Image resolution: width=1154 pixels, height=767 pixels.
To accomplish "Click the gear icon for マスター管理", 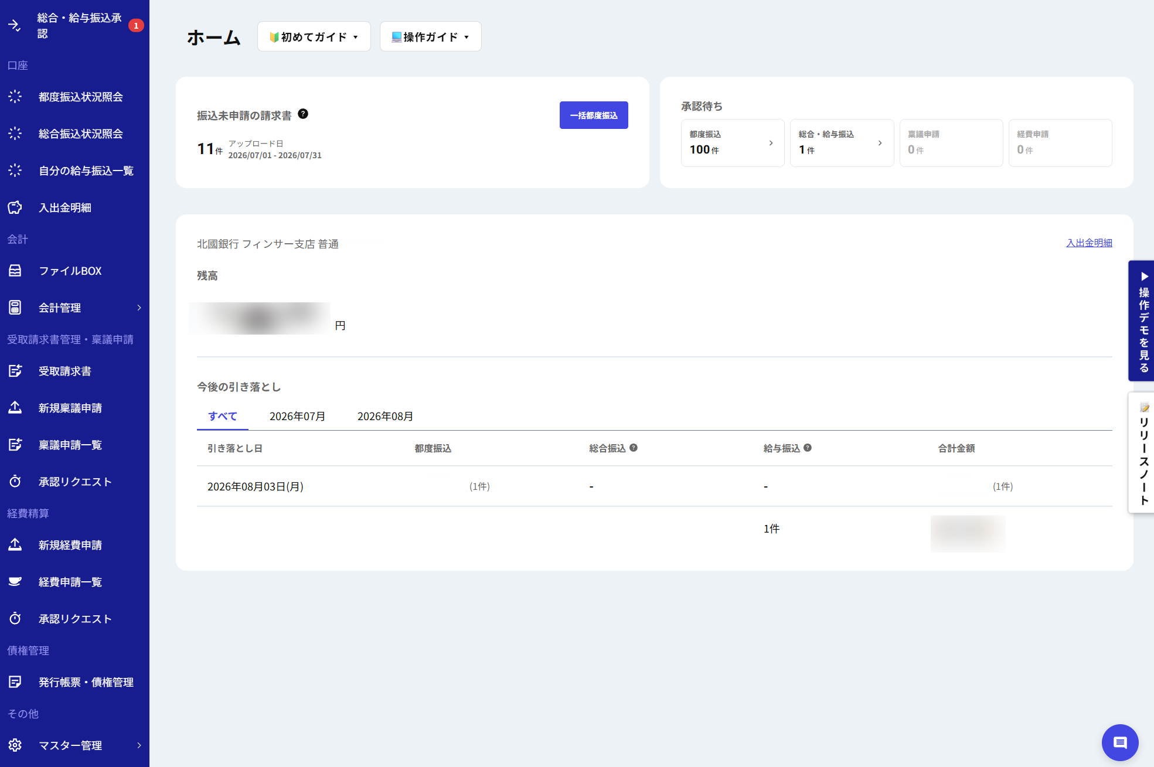I will [15, 745].
